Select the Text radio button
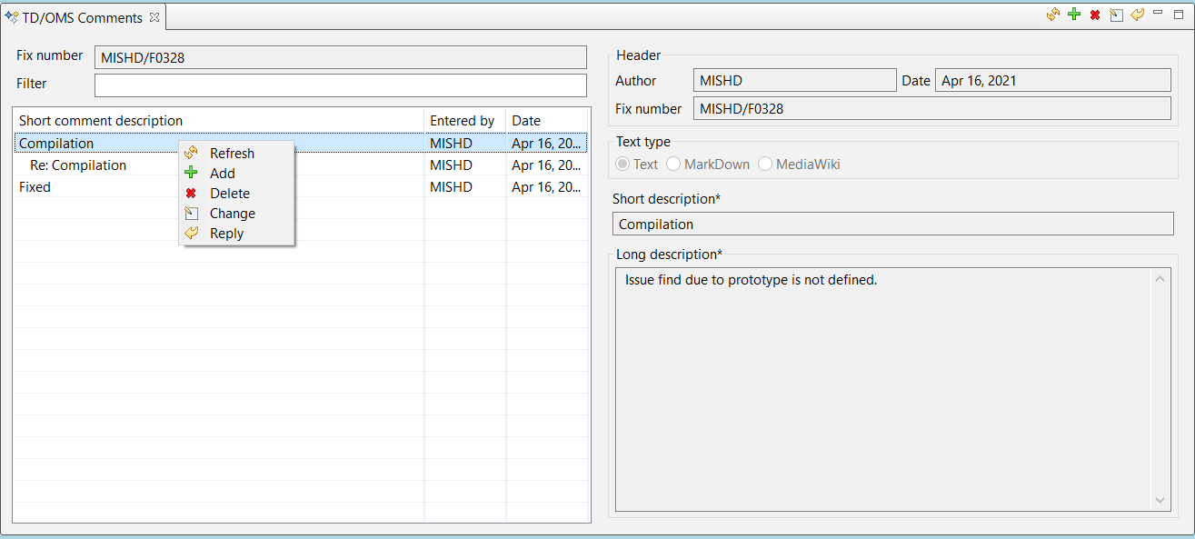Image resolution: width=1195 pixels, height=539 pixels. [622, 165]
